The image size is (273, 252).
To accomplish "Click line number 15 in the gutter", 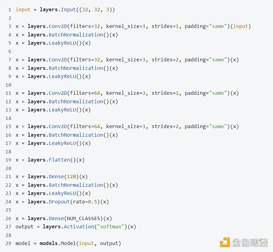I will (9, 126).
